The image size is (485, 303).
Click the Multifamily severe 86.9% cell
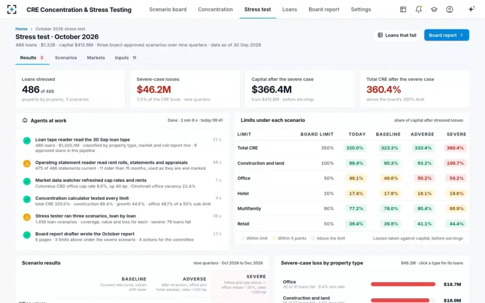coord(456,208)
